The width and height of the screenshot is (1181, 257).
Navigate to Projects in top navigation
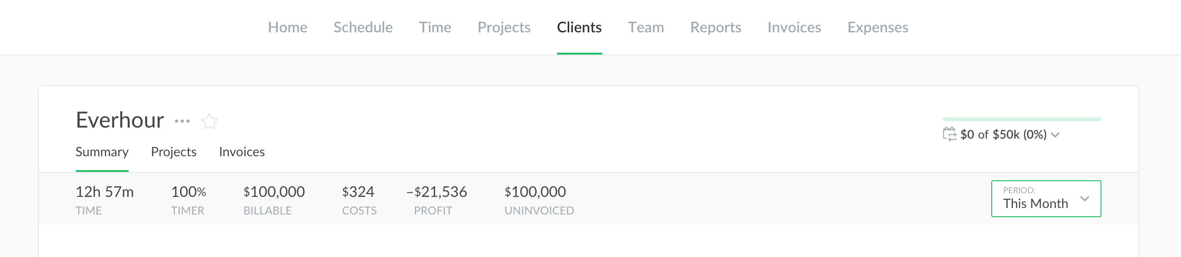pos(504,27)
